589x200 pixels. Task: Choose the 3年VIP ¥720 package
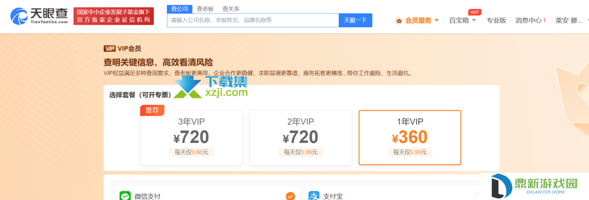tap(191, 137)
